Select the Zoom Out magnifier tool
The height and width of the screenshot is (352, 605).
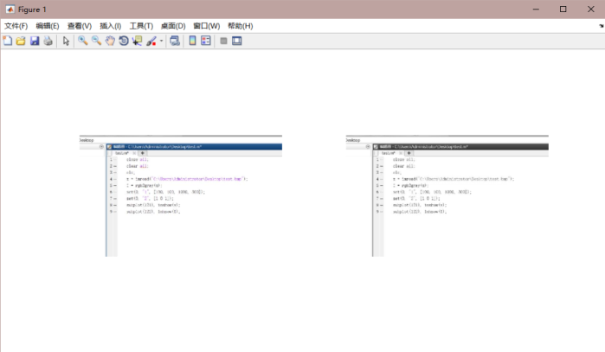coord(96,41)
